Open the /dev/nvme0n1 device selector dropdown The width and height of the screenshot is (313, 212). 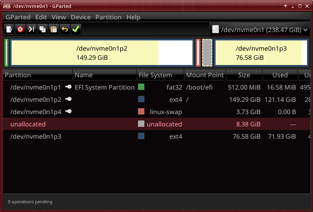(x=260, y=30)
